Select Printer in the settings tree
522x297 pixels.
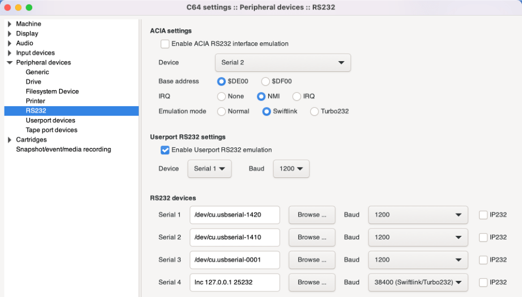(35, 101)
